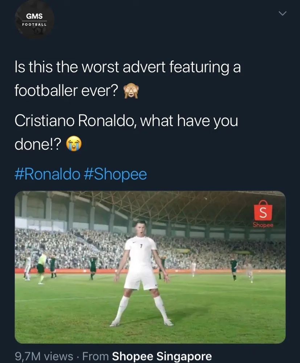Viewport: 300px width, 363px height.
Task: Click the player in white kit
Action: coord(141,269)
